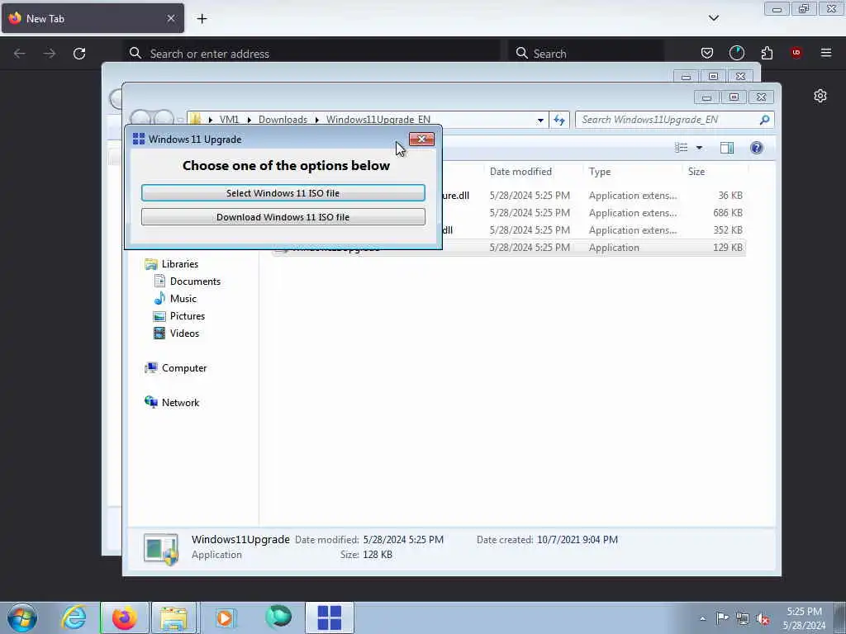Launch Internet Explorer from taskbar
Image resolution: width=846 pixels, height=634 pixels.
click(x=74, y=617)
